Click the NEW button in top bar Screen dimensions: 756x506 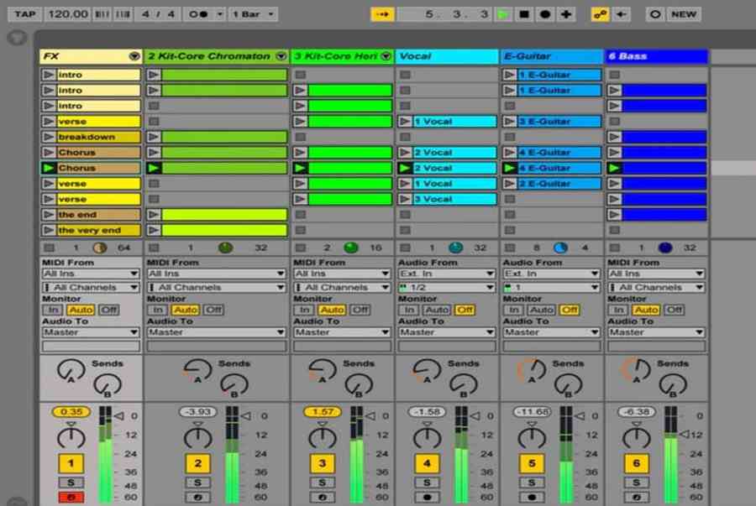pos(683,14)
